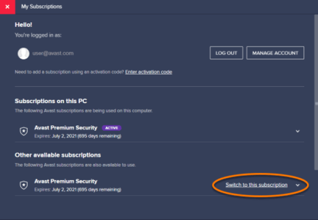Click the expiry text of the non-active subscription

(x=78, y=190)
